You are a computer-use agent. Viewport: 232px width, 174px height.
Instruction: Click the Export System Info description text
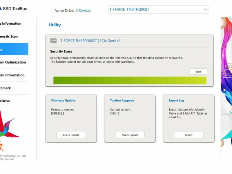coord(188,113)
